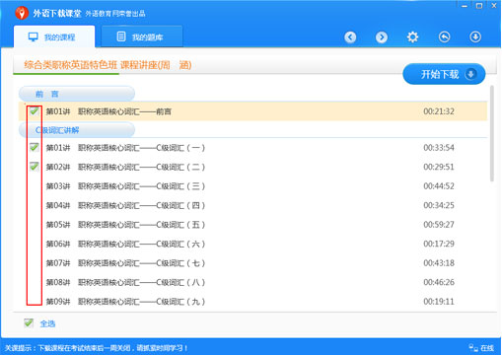
Task: Click duration 00:43:18
Action: point(439,263)
